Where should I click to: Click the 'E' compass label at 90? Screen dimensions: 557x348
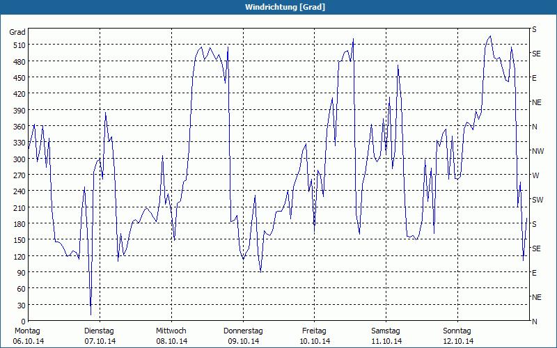click(534, 273)
